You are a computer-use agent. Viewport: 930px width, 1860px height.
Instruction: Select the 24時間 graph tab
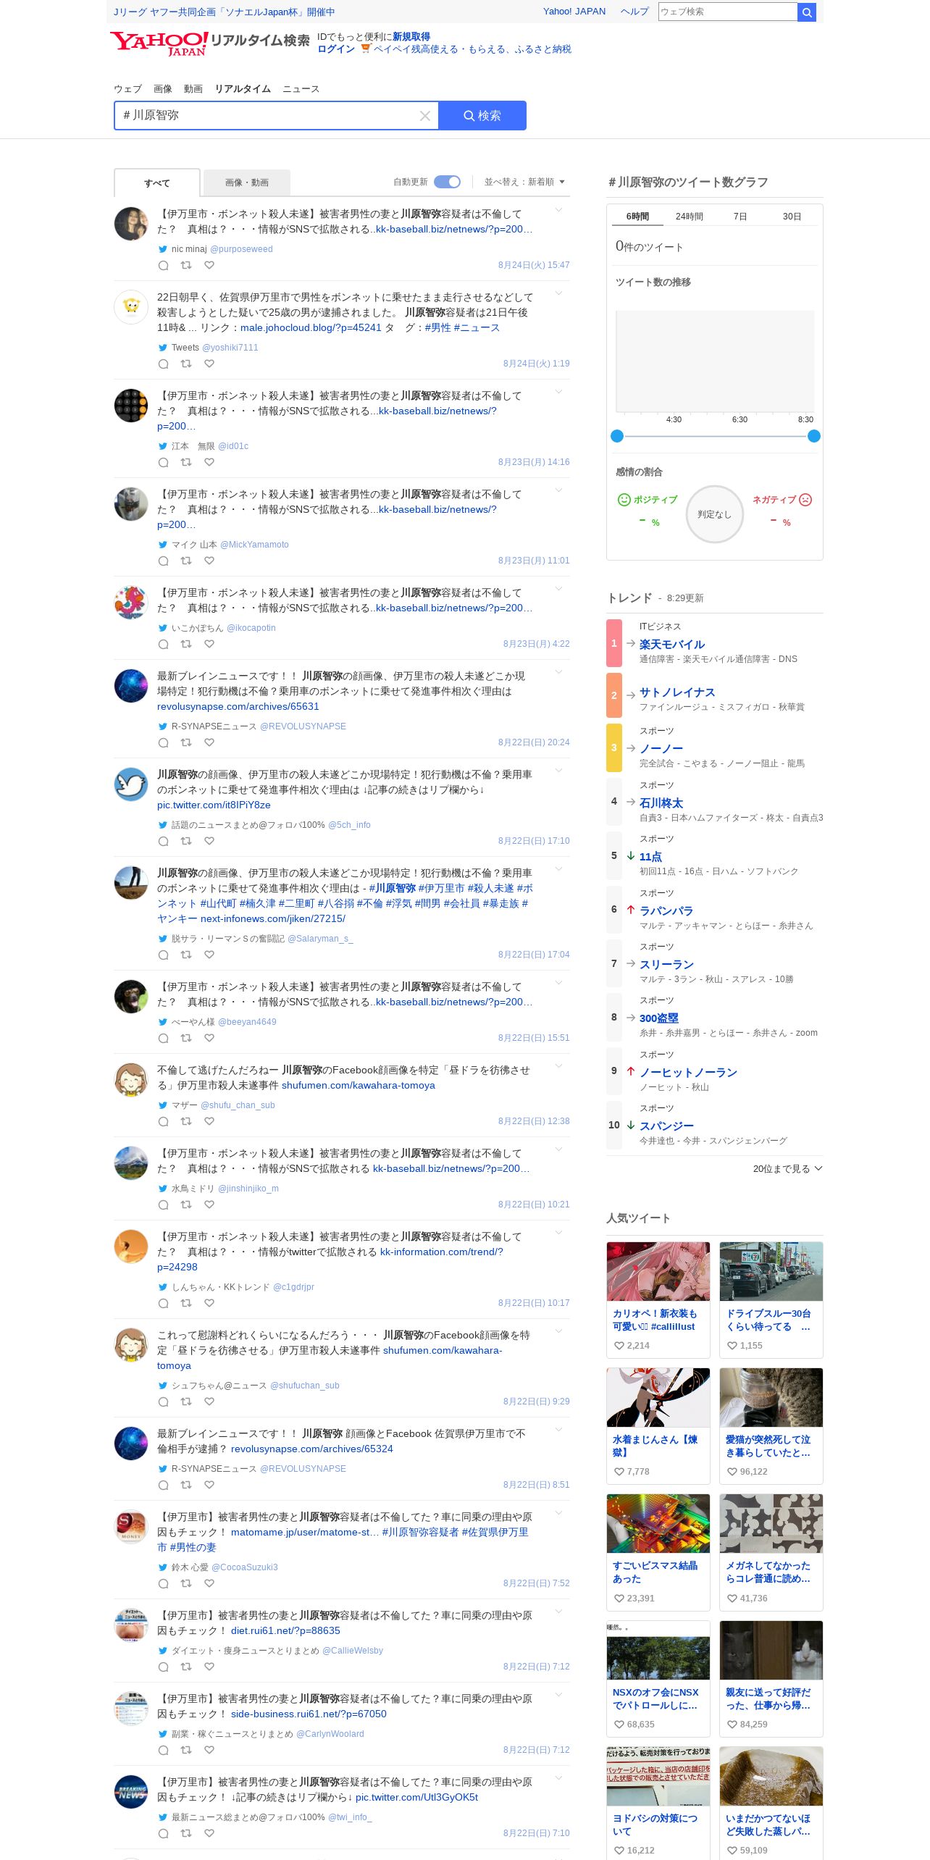coord(690,217)
